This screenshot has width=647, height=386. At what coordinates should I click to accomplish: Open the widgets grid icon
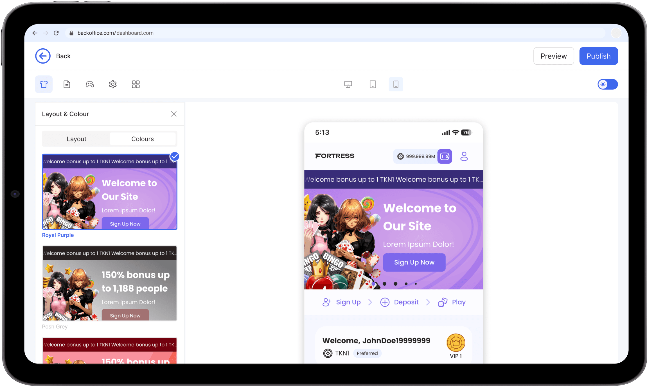(136, 84)
